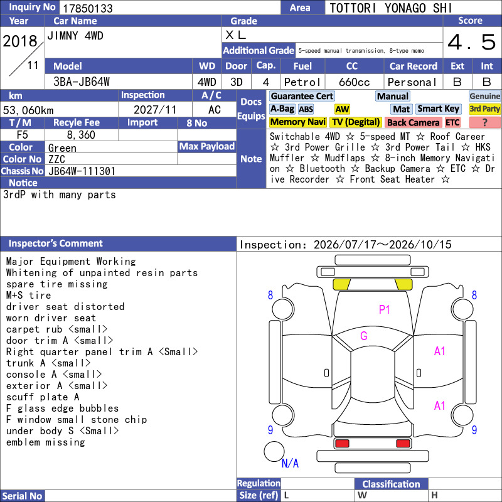This screenshot has height=502, width=502.
Task: Click the Score value 4.5
Action: pyautogui.click(x=472, y=42)
